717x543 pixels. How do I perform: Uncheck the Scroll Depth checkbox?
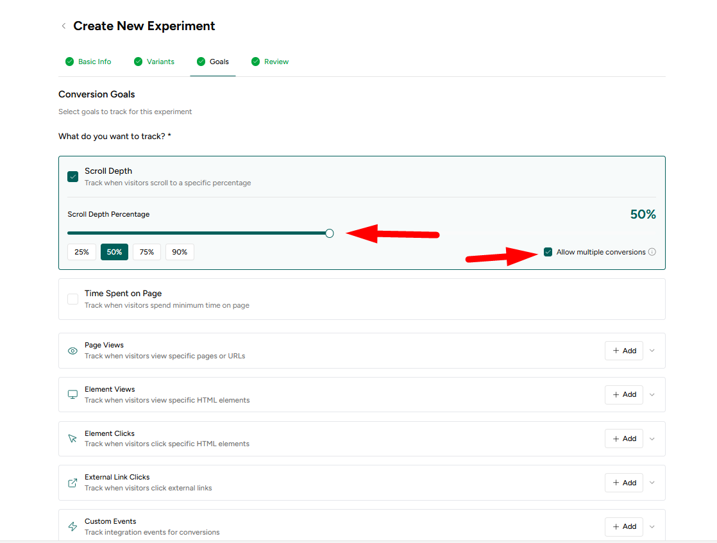coord(73,176)
